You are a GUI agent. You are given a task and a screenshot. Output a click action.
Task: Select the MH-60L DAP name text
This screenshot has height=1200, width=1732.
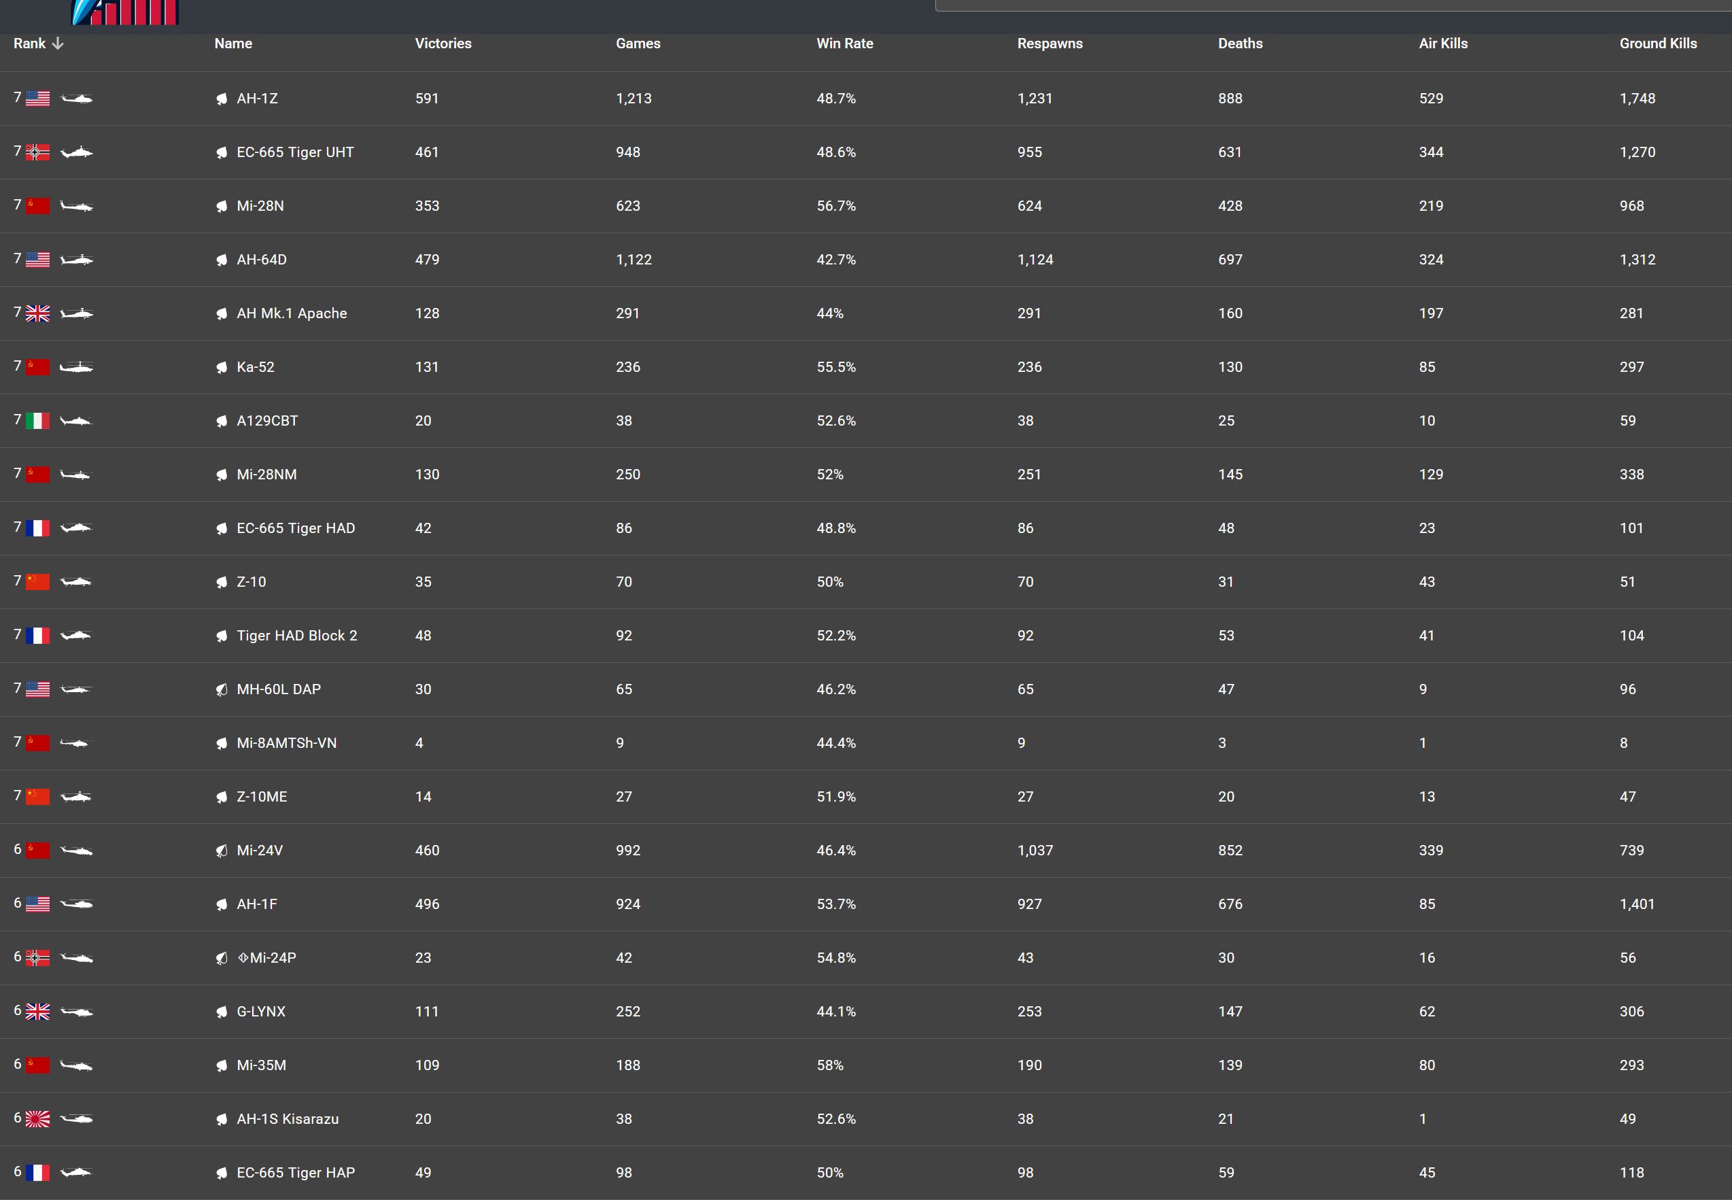pos(279,689)
